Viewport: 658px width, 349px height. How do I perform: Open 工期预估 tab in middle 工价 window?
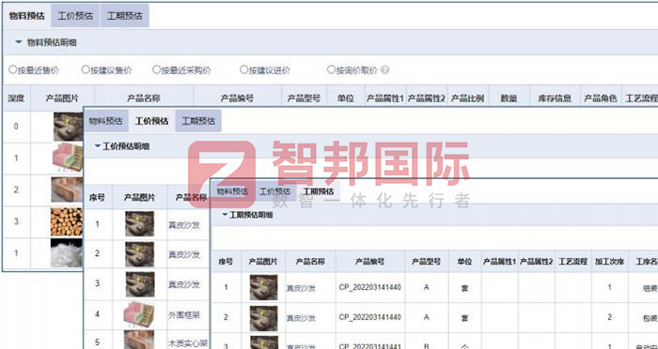point(198,121)
